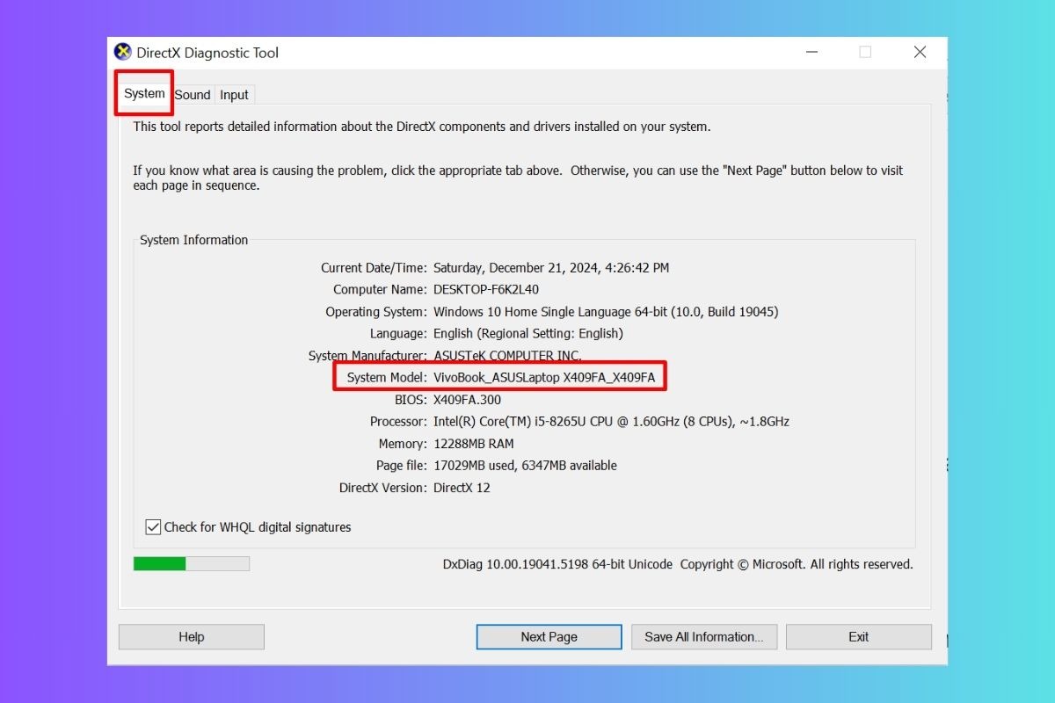Select the computer name DESKTOP-F6K2L40

click(x=486, y=289)
